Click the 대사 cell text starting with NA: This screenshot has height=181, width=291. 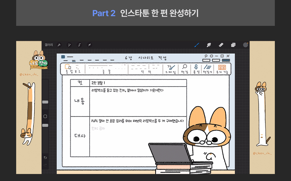tap(137, 121)
